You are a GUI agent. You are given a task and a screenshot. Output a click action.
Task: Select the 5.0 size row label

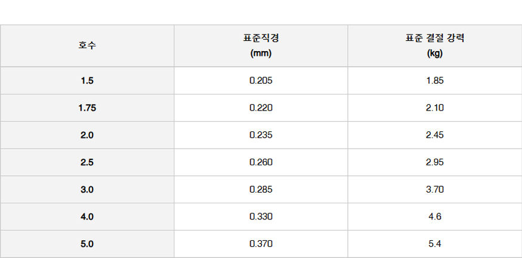click(x=87, y=244)
